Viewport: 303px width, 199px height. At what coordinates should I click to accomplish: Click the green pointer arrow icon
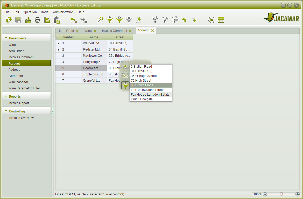(x=195, y=20)
